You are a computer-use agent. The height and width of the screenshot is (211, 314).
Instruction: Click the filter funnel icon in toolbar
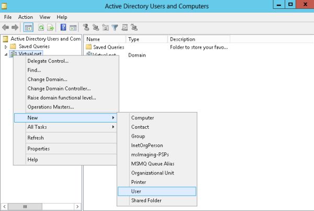(x=116, y=27)
